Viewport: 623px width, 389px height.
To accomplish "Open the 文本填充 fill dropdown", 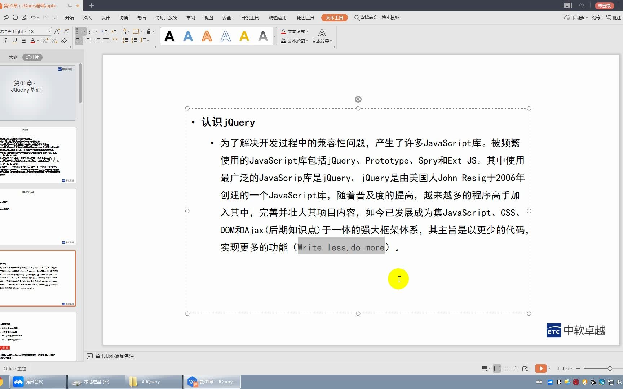I will tap(295, 32).
